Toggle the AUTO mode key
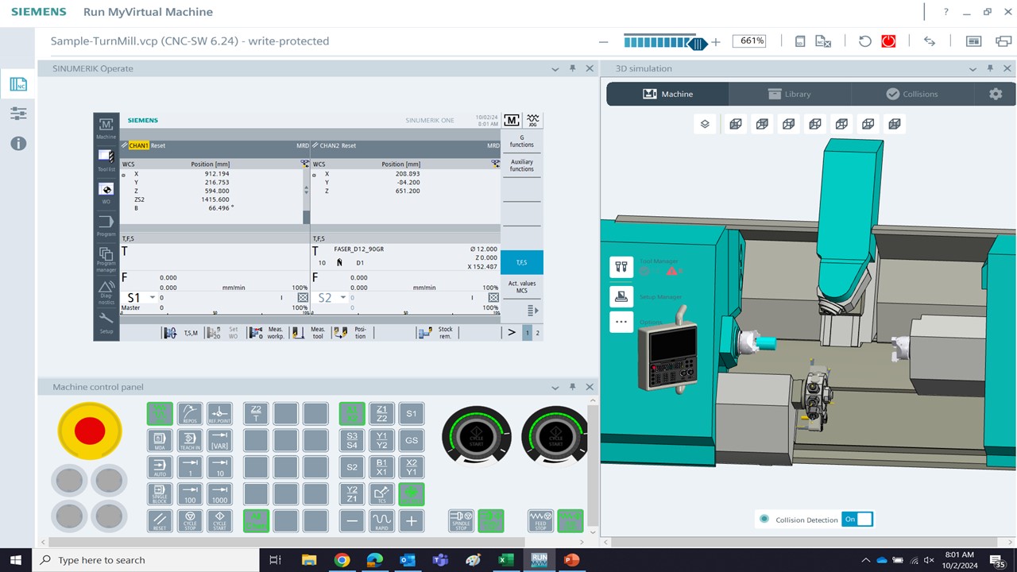Screen dimensions: 1017x572 click(160, 467)
